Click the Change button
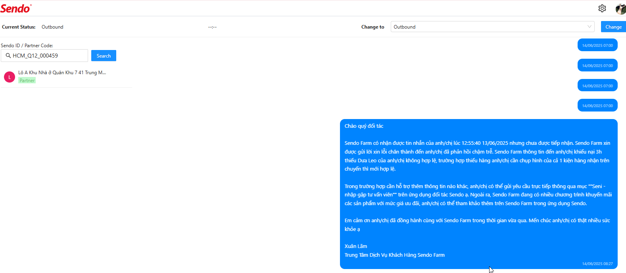 (613, 27)
